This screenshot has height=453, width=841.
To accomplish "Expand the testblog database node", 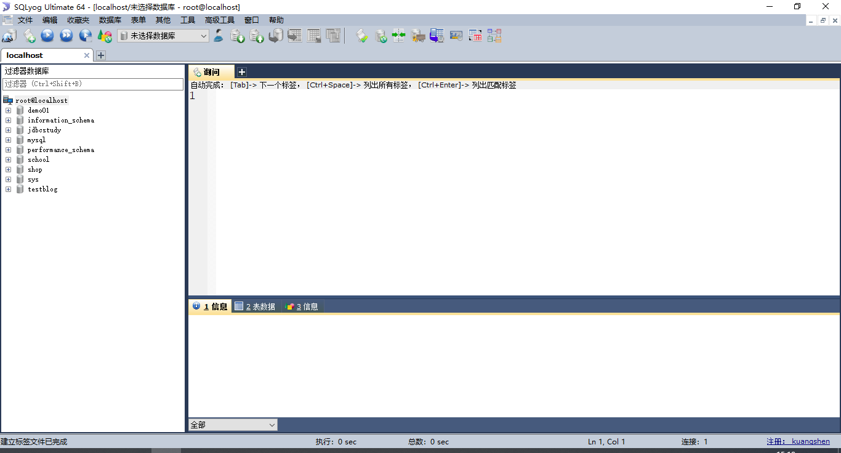I will [x=8, y=189].
